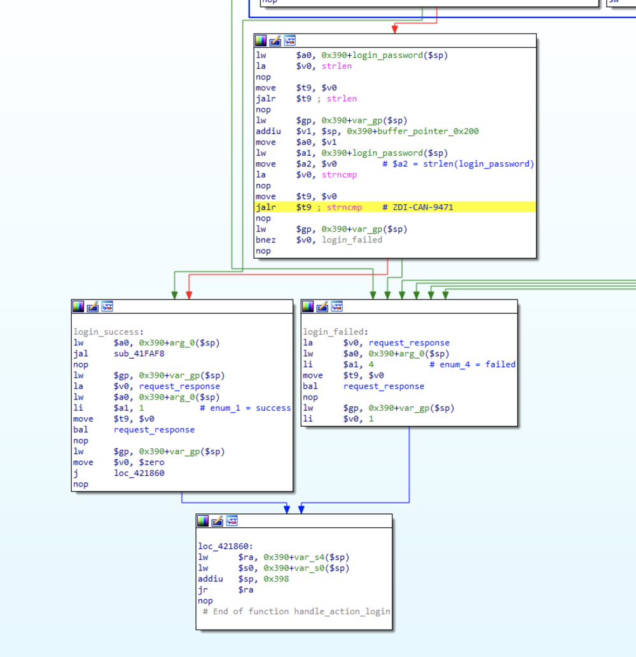Click request_response in login_failed 'la' line
Screen dimensions: 636x657
[409, 343]
